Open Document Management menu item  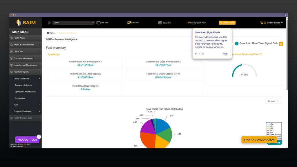pyautogui.click(x=23, y=58)
